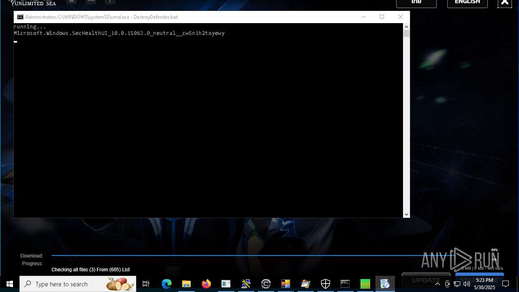Viewport: 519px width, 292px height.
Task: Click 'Checking all files (3) From (605) List'
Action: pos(90,270)
